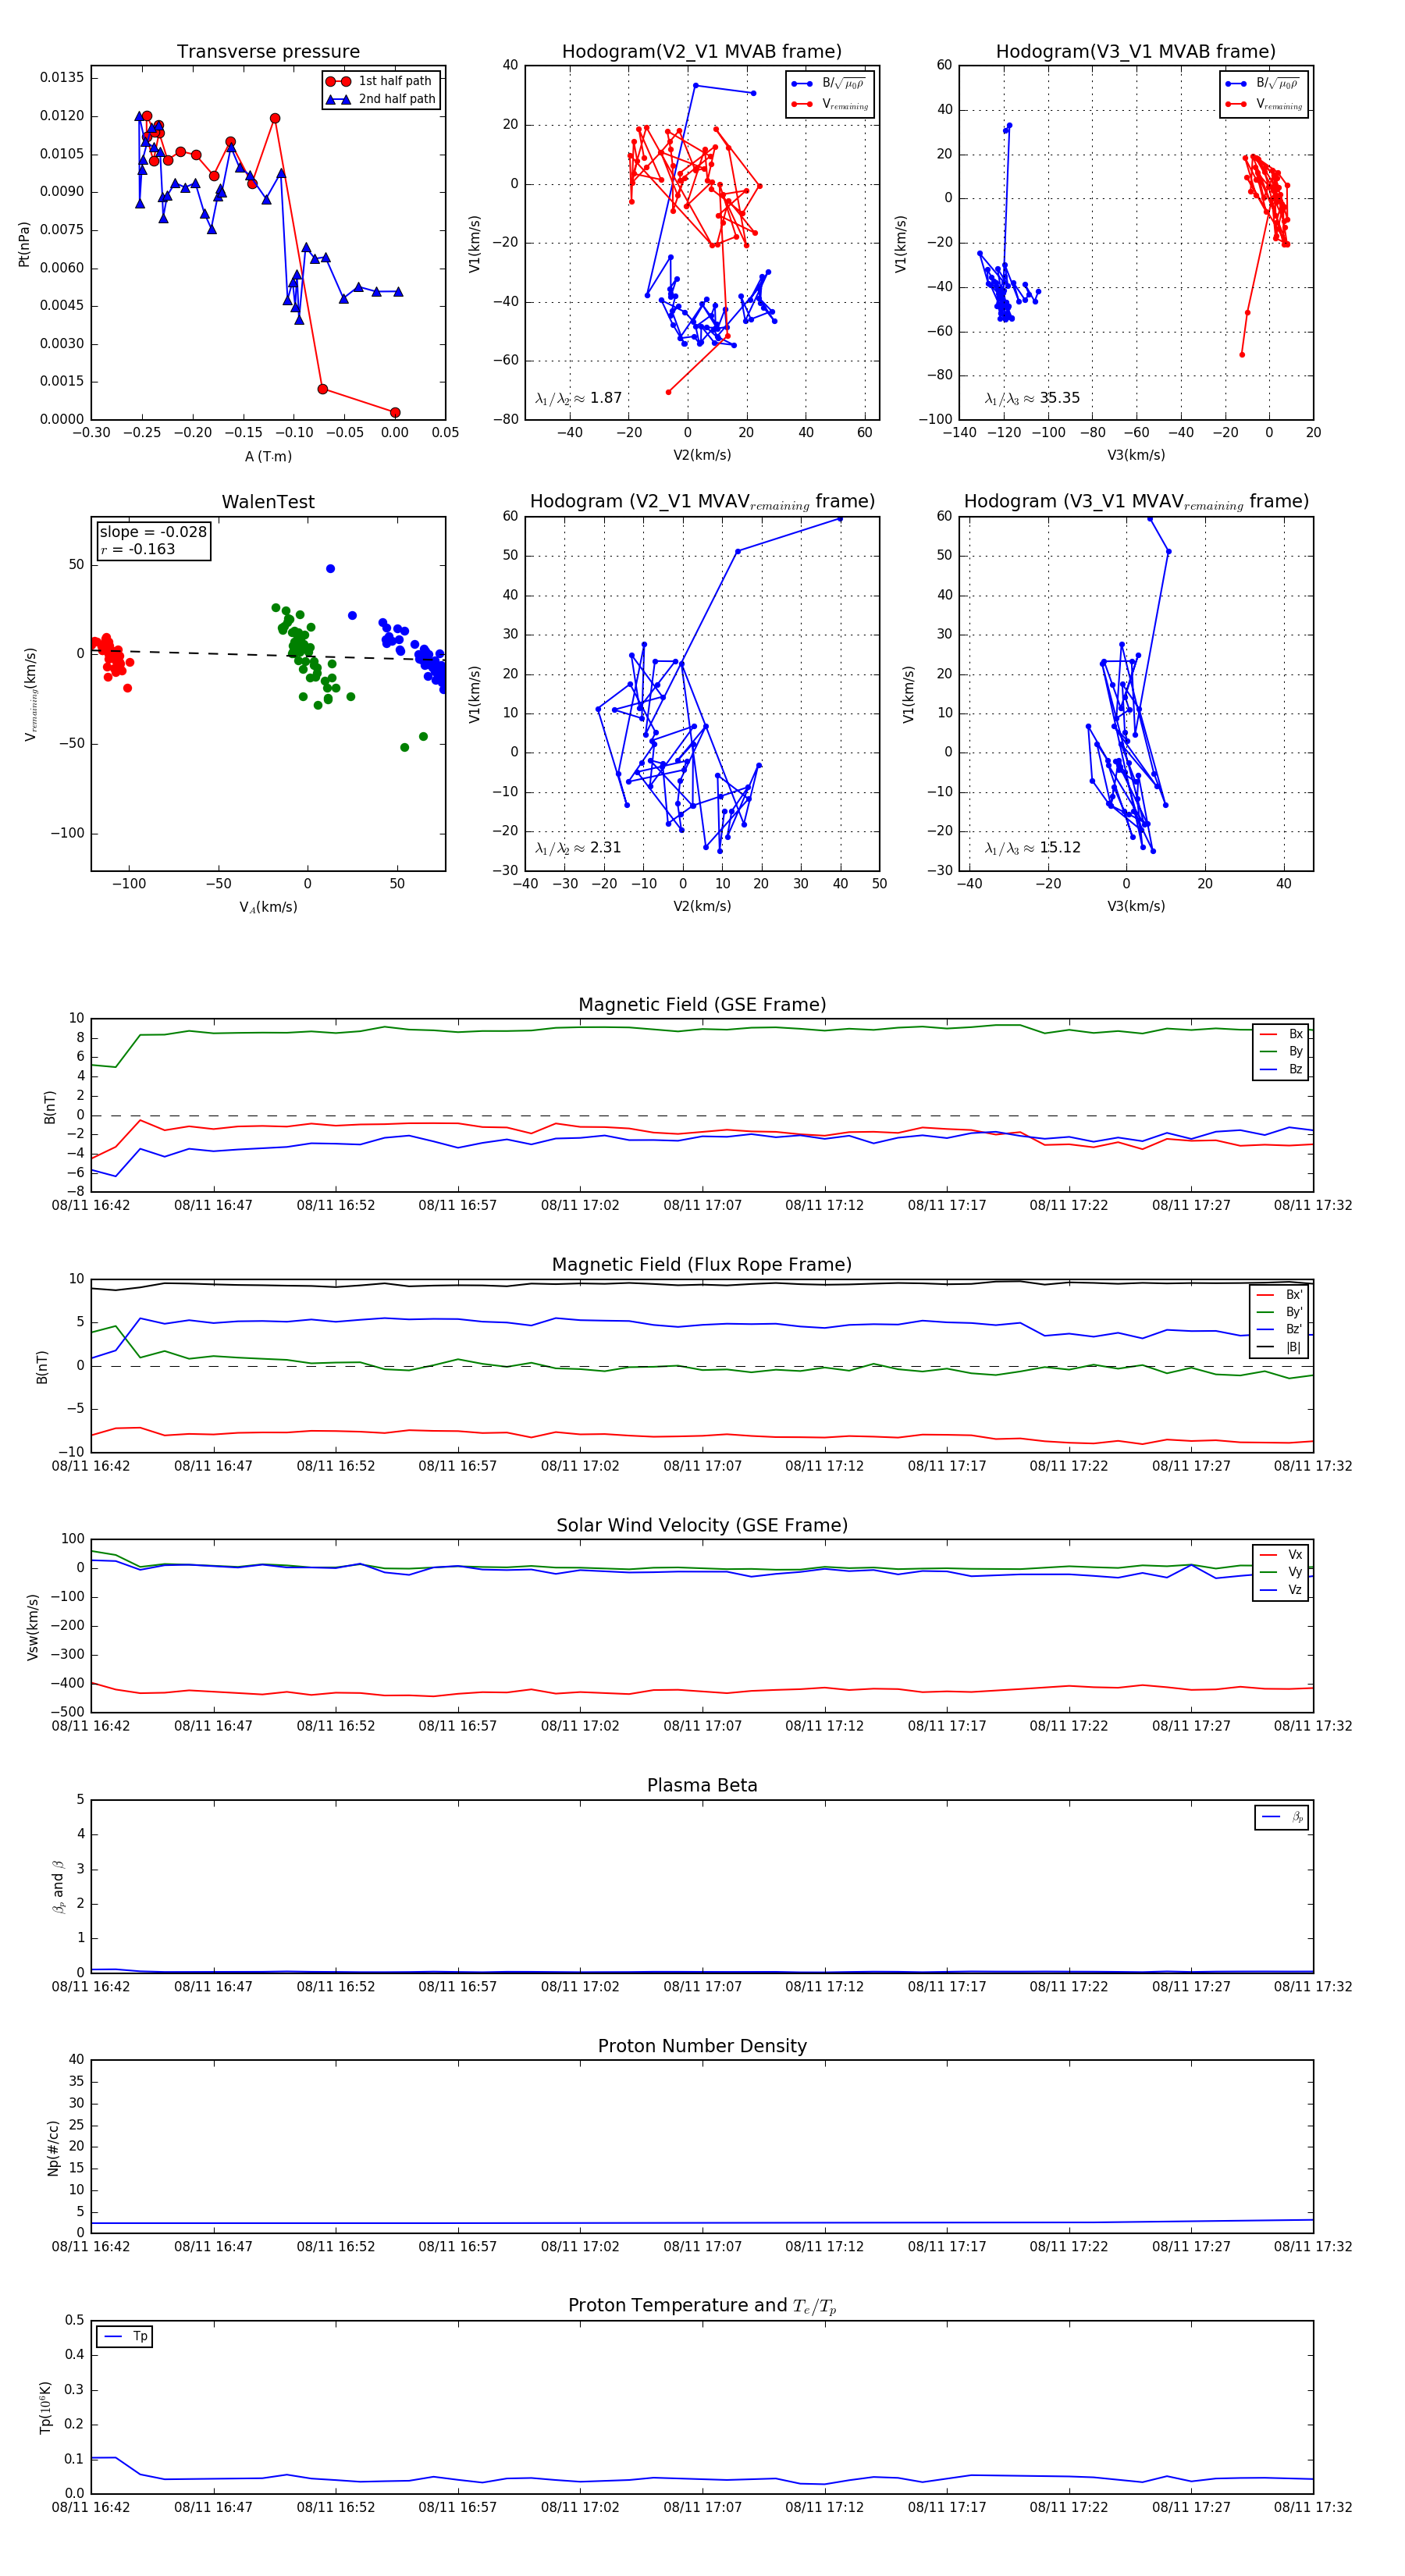1405x2576 pixels.
Task: Click the λ1/λ3 ≈ 35.35 annotation
Action: (1033, 398)
